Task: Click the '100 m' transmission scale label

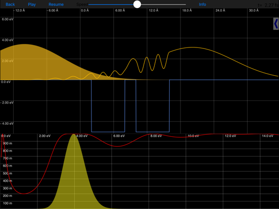Action: point(8,203)
